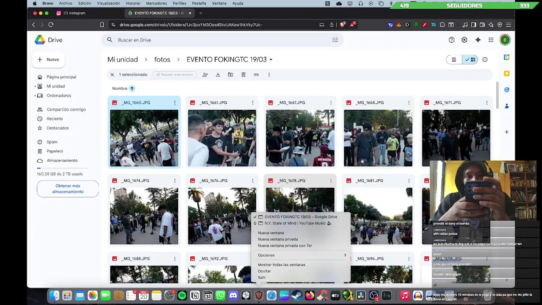Reverse sort direction arrow next to Nombre
The image size is (542, 305).
[132, 89]
